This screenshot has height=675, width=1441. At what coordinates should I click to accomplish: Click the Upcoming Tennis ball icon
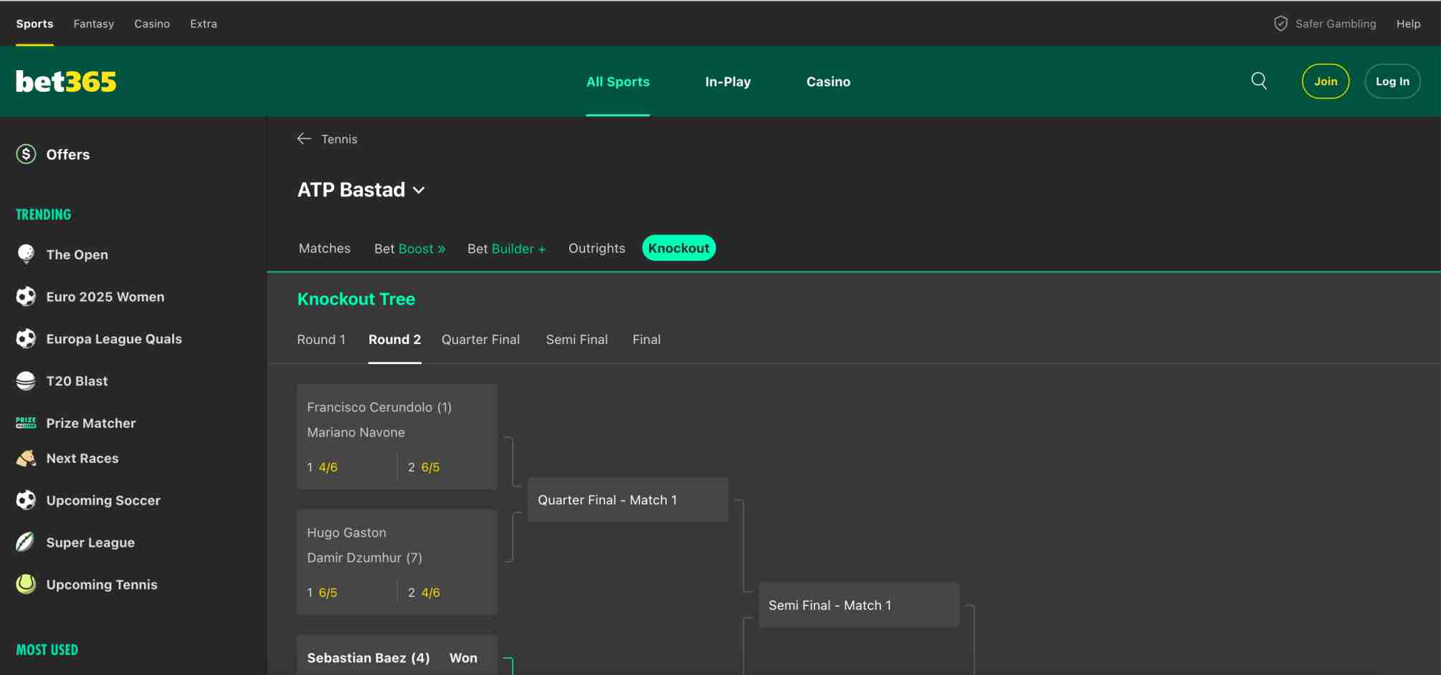(26, 585)
